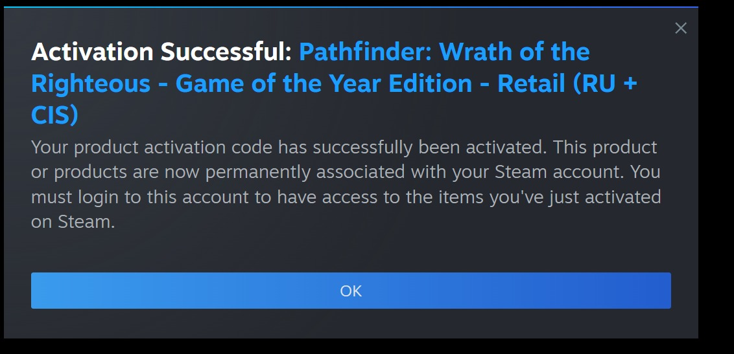This screenshot has height=354, width=734.
Task: Select the blue "Pathfinder: Wrath of the" title line
Action: pos(444,51)
